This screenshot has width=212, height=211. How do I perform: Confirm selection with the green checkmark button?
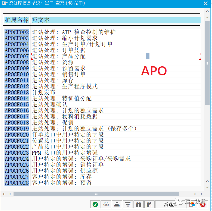click(95, 204)
